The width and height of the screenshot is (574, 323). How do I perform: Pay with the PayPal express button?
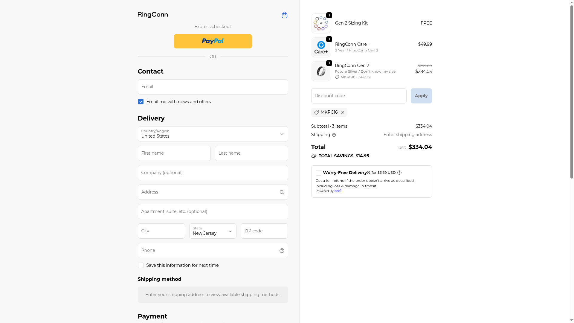[213, 41]
